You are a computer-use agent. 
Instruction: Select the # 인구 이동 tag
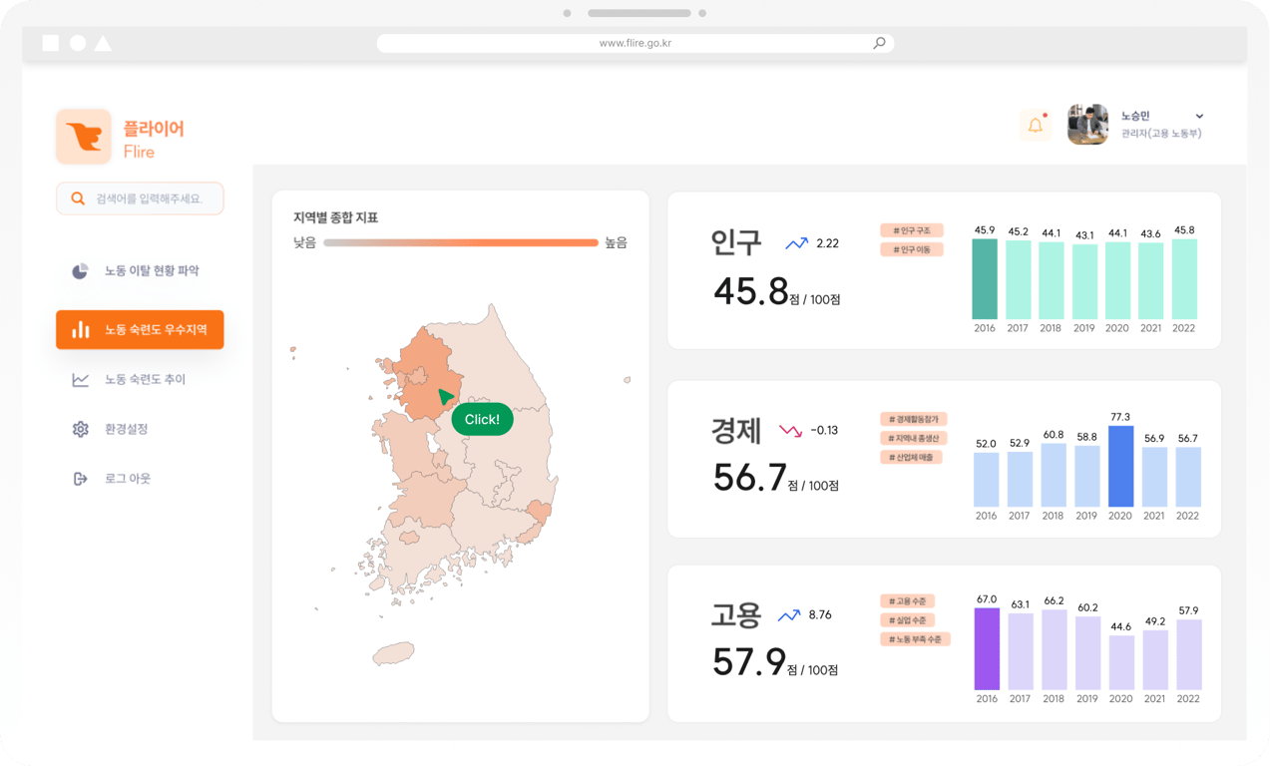pyautogui.click(x=912, y=249)
